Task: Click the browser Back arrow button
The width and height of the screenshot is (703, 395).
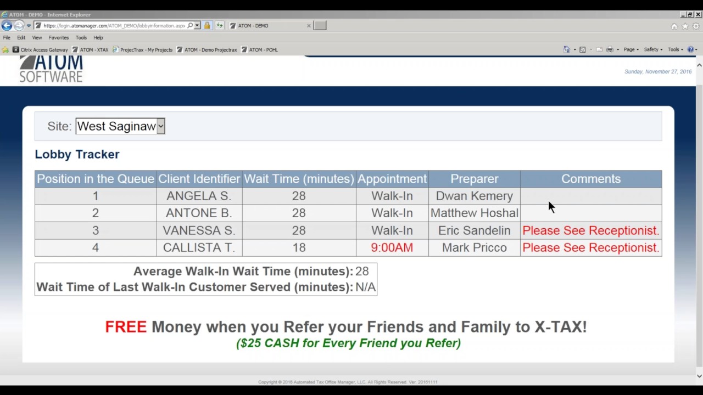Action: [x=7, y=26]
